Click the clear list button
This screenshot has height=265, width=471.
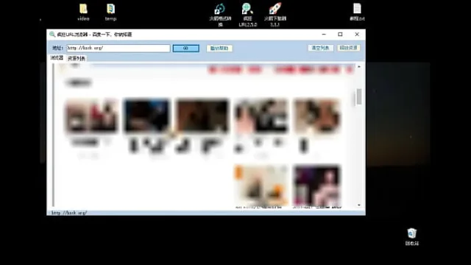coord(321,48)
